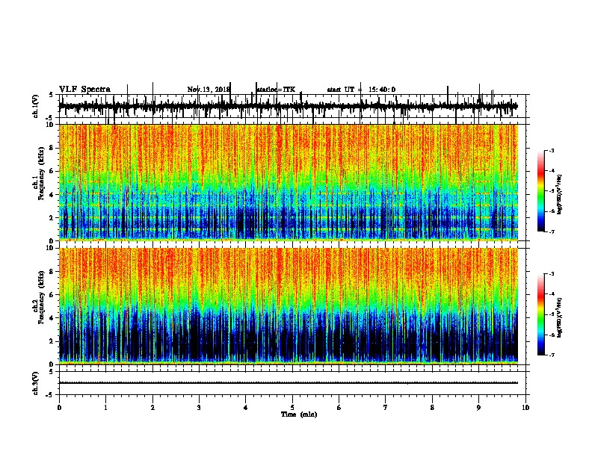Click the ch.1 "Frequency (kHz)" axis label
592x457 pixels.
(x=41, y=173)
